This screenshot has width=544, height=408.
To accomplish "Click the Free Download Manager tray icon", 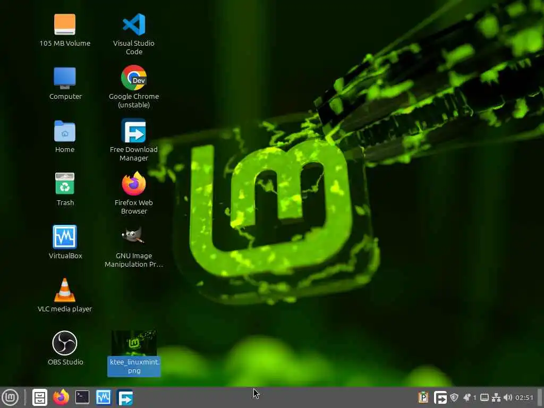I will point(440,397).
